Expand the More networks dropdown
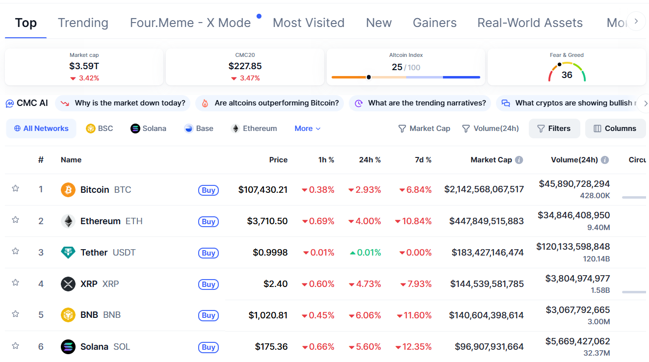 (x=308, y=129)
